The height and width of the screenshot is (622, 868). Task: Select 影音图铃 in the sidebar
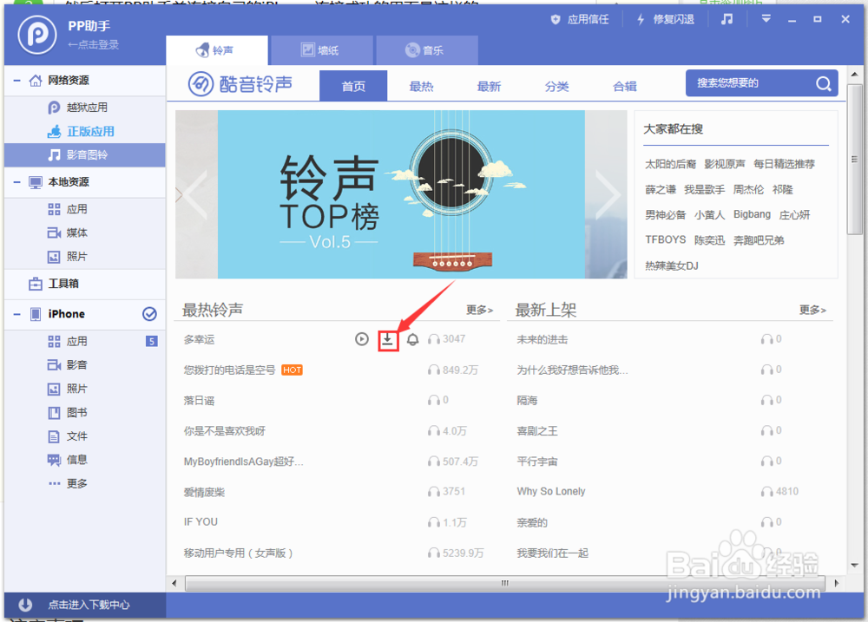85,155
